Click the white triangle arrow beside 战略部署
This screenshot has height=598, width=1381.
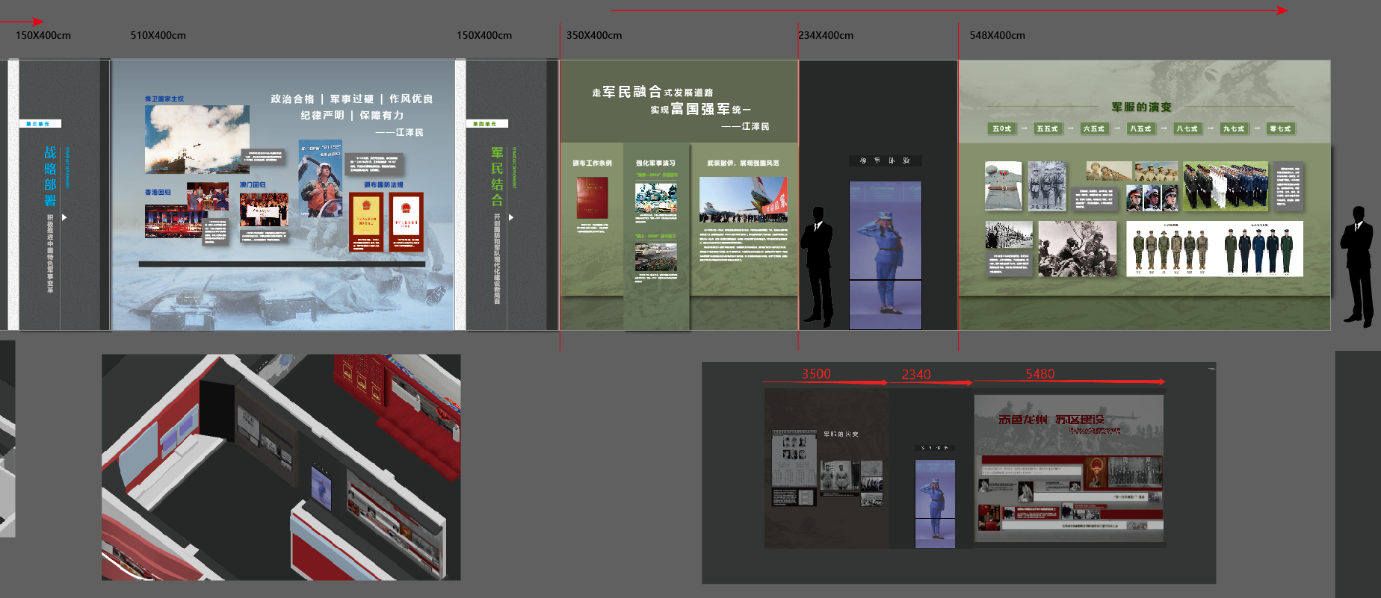point(64,217)
